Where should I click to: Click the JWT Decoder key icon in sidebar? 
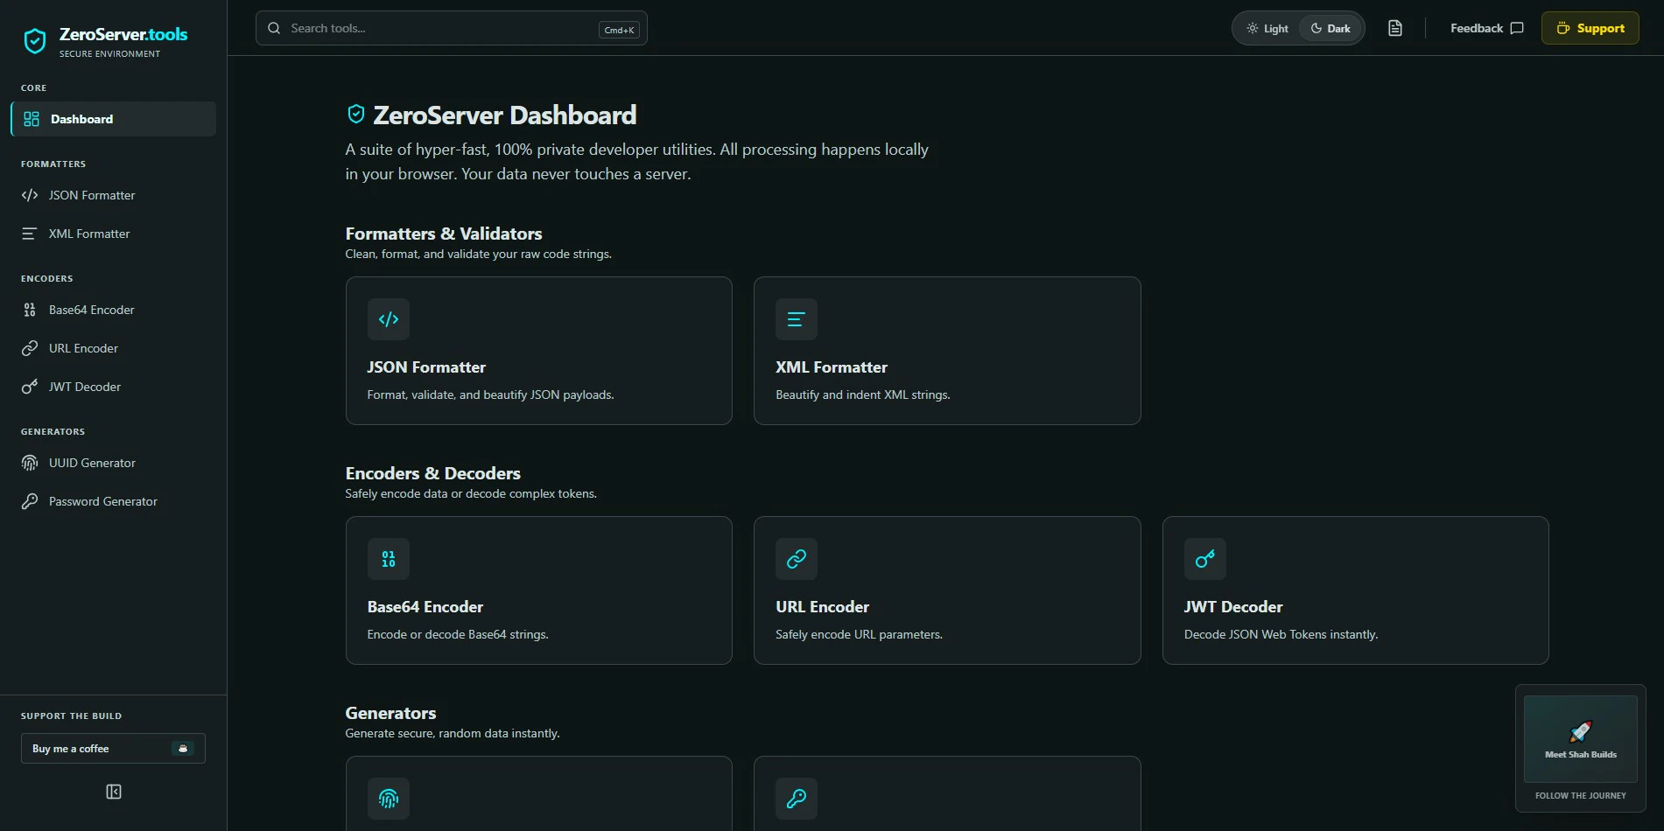(30, 387)
